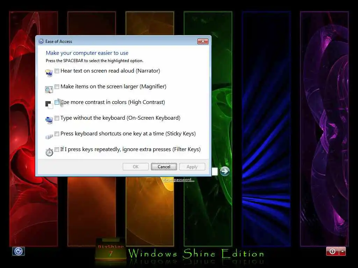Image resolution: width=358 pixels, height=268 pixels.
Task: Click 'Type without the keyboard (On-Screen Keyboard)' label
Action: coord(120,118)
